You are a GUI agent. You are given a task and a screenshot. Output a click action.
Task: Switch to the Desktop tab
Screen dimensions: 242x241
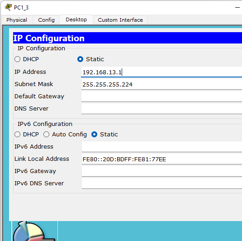pos(76,19)
